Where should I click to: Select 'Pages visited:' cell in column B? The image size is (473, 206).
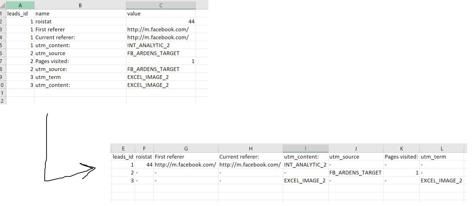(80, 61)
